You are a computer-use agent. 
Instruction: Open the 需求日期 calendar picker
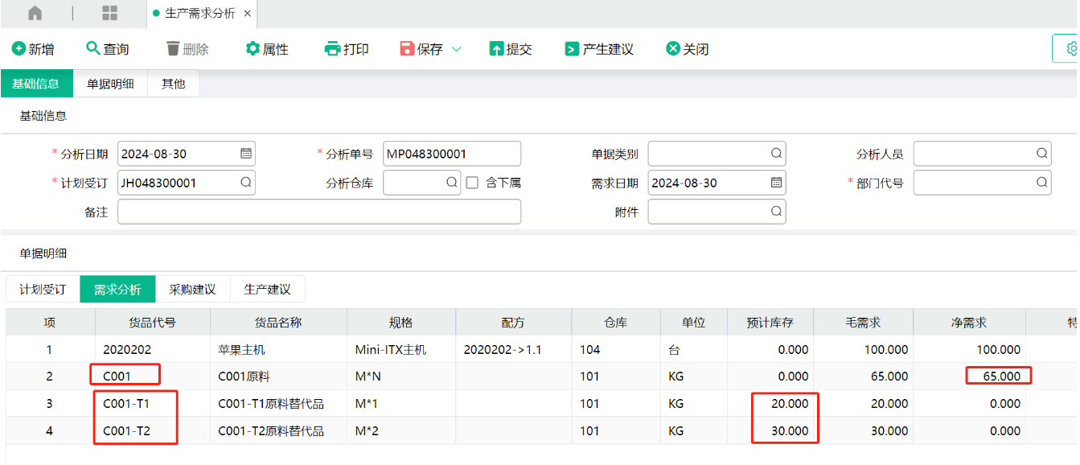click(x=776, y=183)
